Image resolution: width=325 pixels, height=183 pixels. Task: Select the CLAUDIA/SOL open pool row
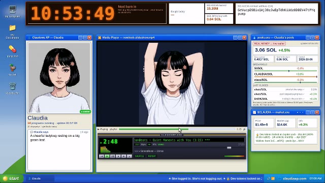[x=285, y=75]
